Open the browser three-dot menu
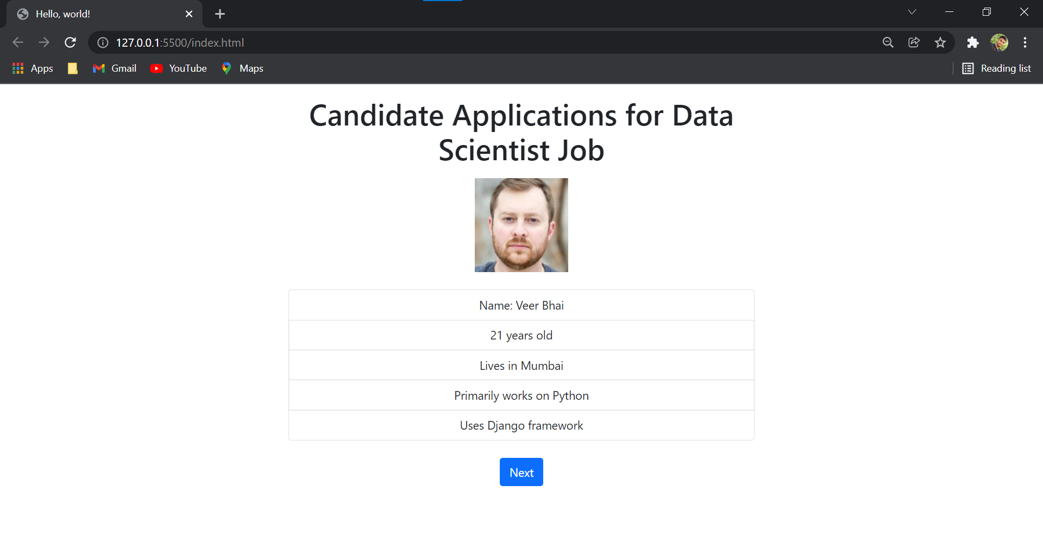The image size is (1043, 554). (x=1025, y=42)
